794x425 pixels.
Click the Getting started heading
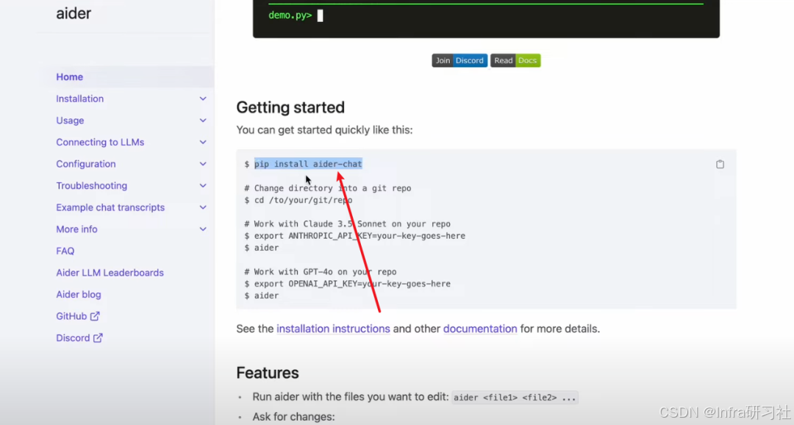(290, 107)
